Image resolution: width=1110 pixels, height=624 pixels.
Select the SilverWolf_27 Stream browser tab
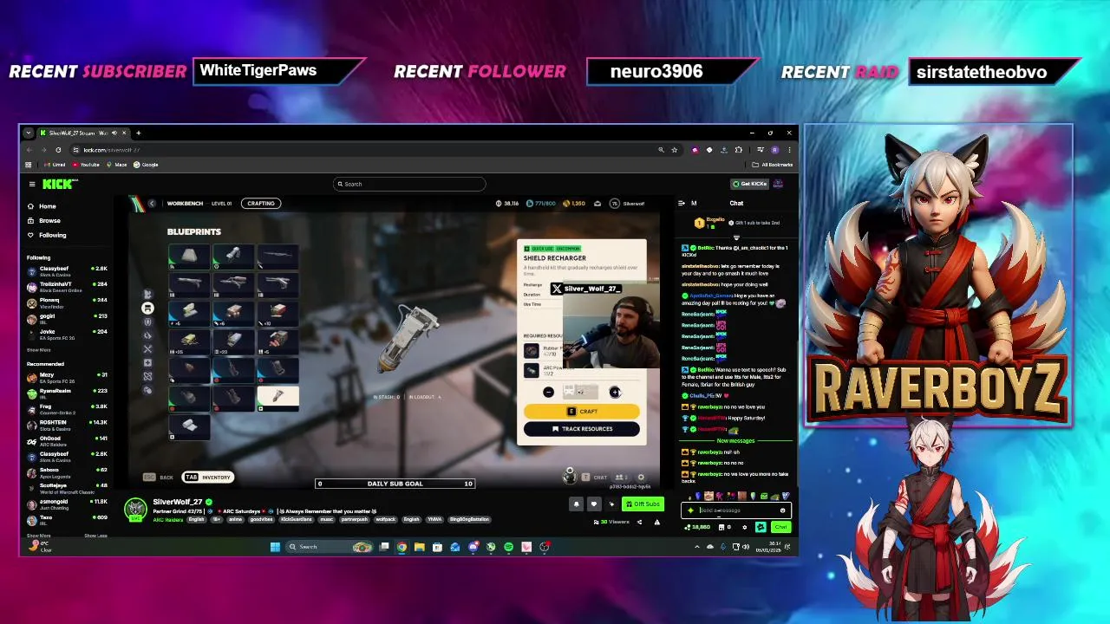point(82,133)
